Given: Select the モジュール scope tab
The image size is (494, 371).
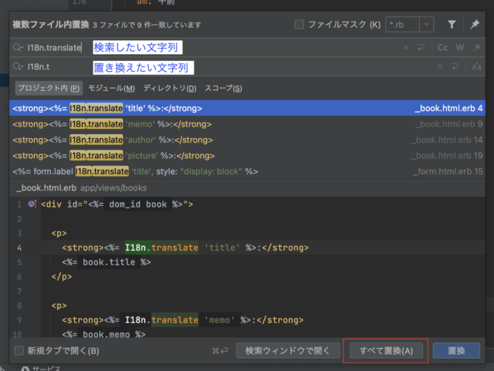Looking at the screenshot, I should (111, 88).
